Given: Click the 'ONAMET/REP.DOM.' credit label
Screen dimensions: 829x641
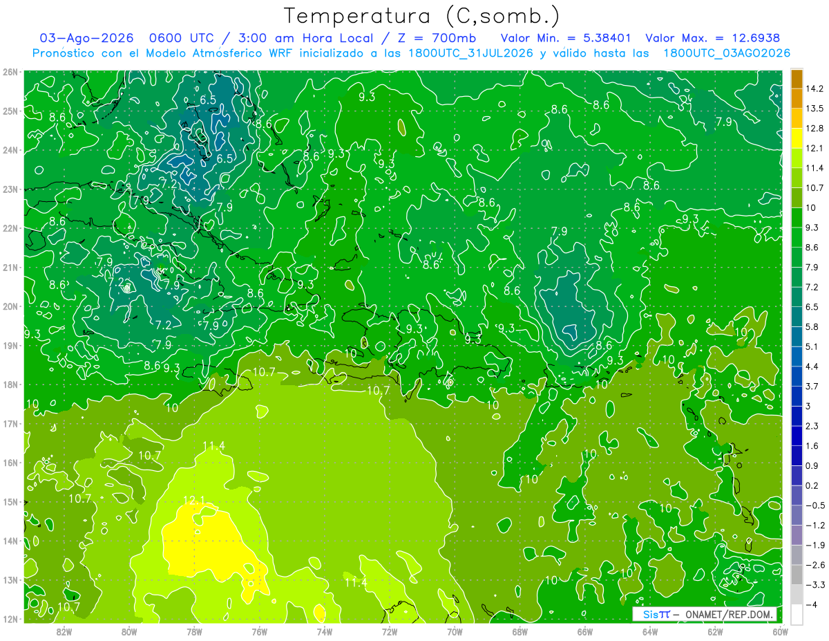Looking at the screenshot, I should (728, 615).
